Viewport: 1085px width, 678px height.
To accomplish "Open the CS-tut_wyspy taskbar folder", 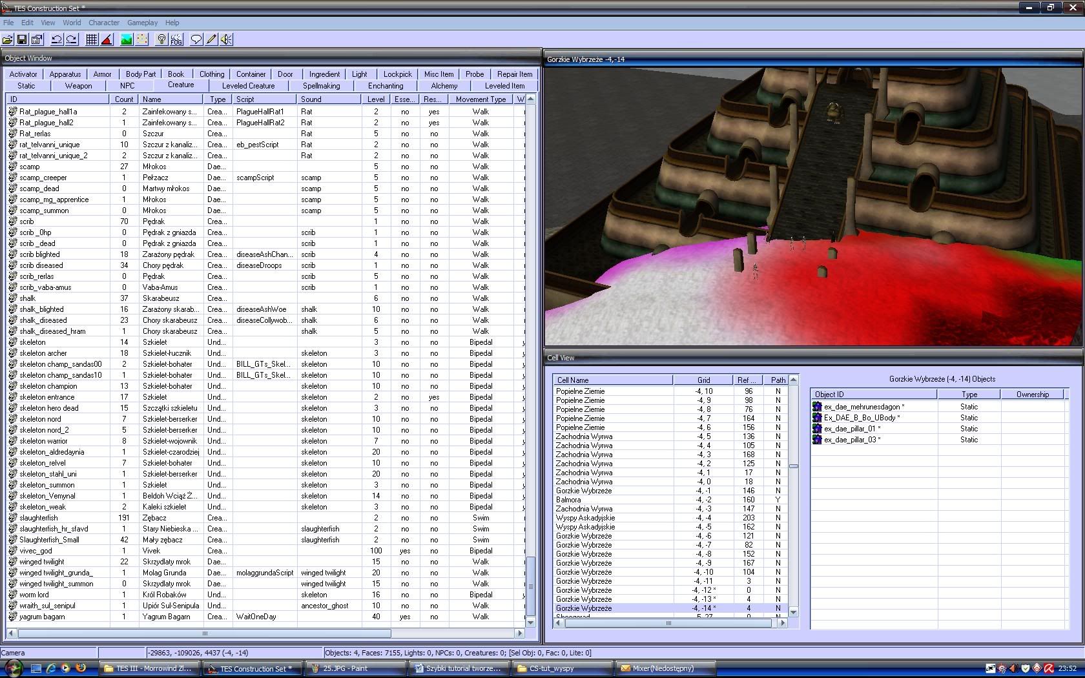I will pos(563,668).
